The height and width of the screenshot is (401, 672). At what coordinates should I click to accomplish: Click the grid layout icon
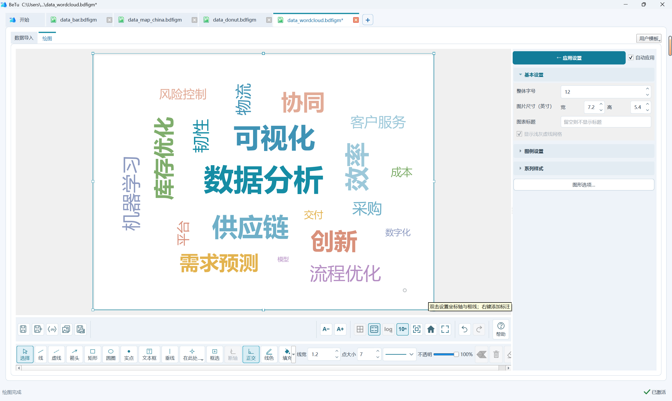pos(360,329)
